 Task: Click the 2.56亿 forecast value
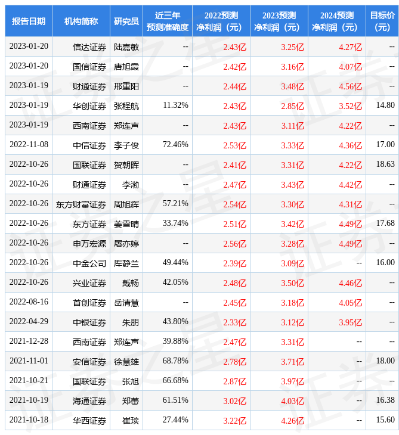coord(235,244)
